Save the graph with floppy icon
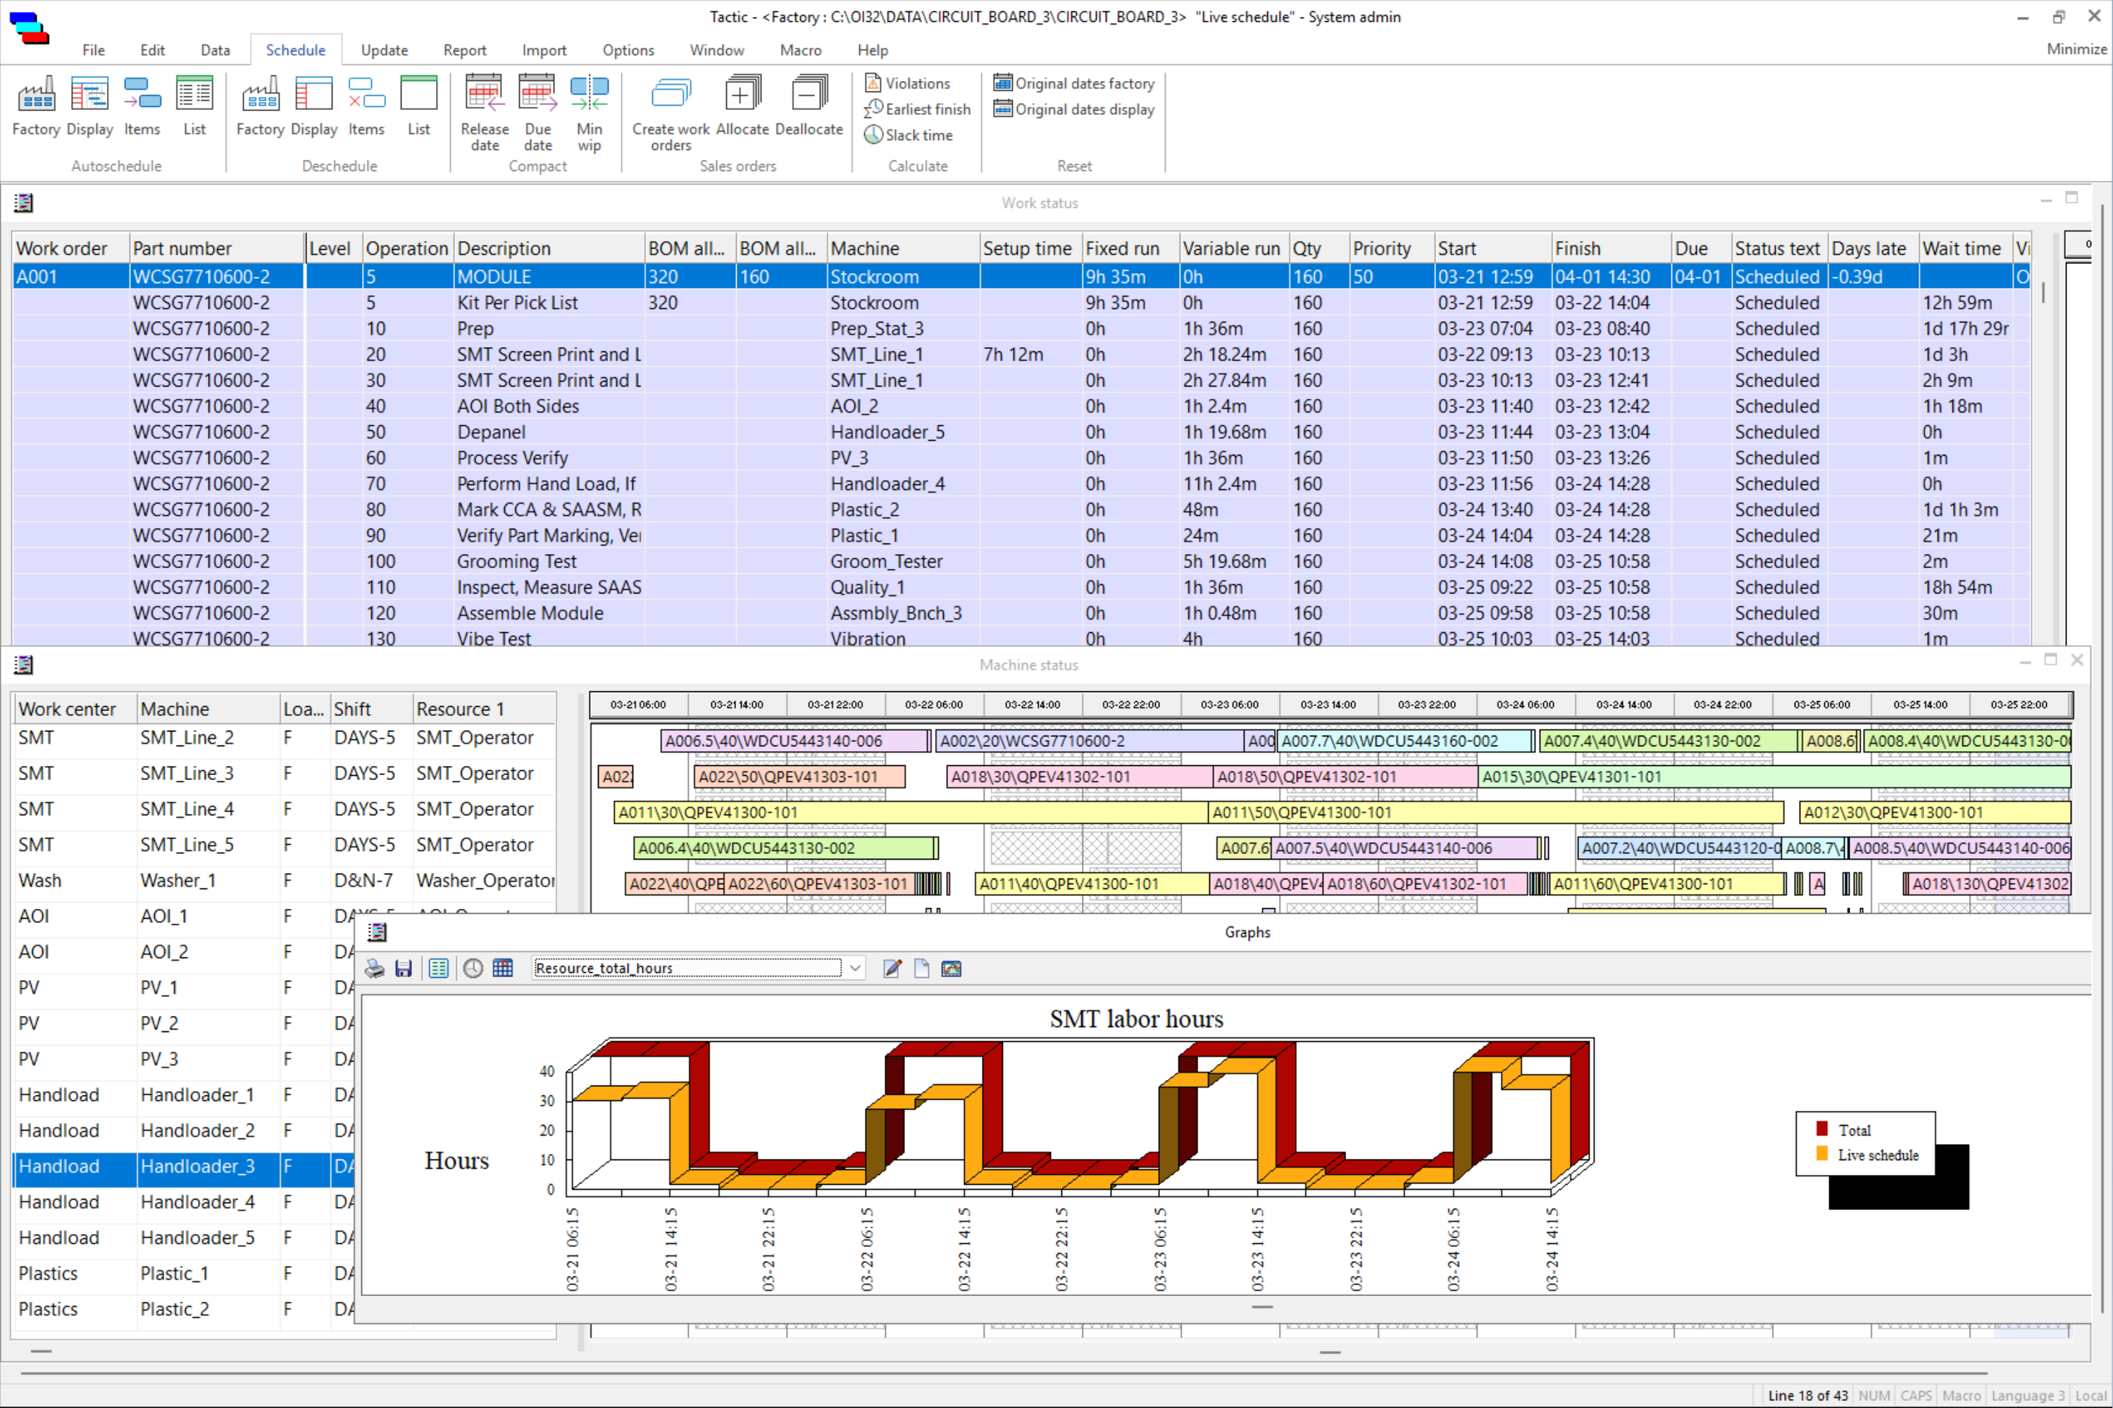The width and height of the screenshot is (2113, 1408). pyautogui.click(x=404, y=969)
